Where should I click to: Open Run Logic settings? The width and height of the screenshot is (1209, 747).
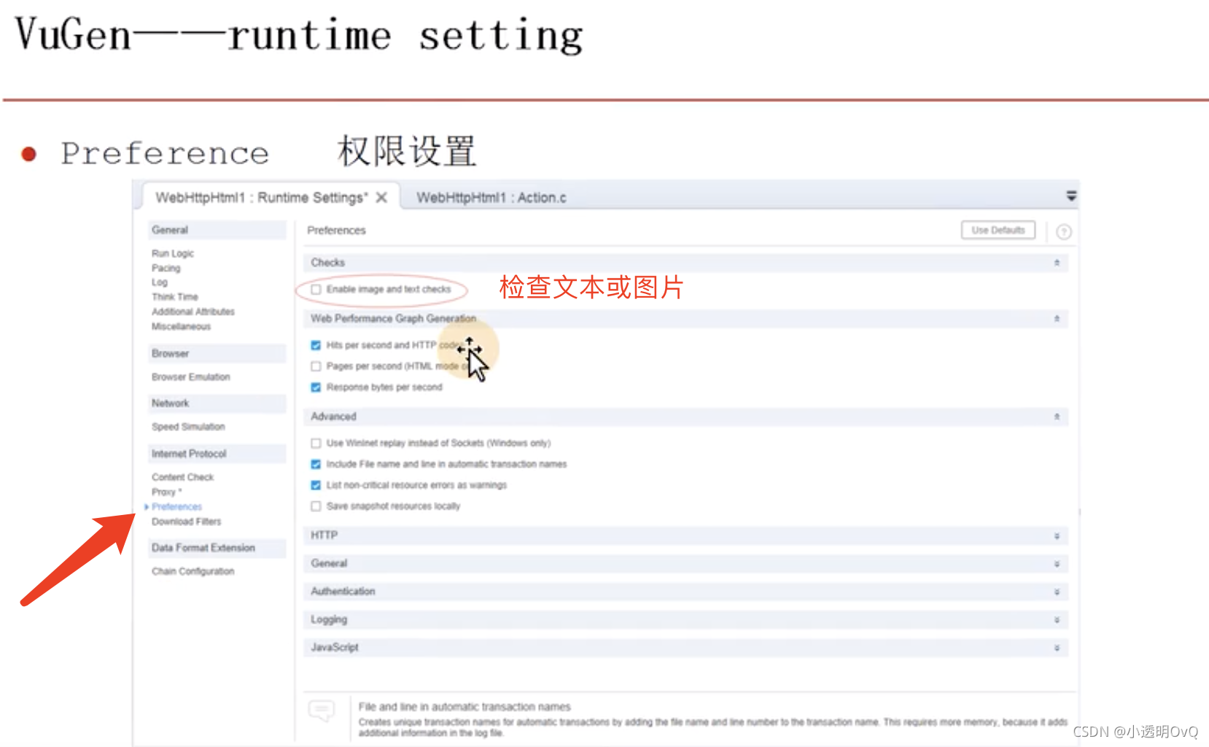173,253
